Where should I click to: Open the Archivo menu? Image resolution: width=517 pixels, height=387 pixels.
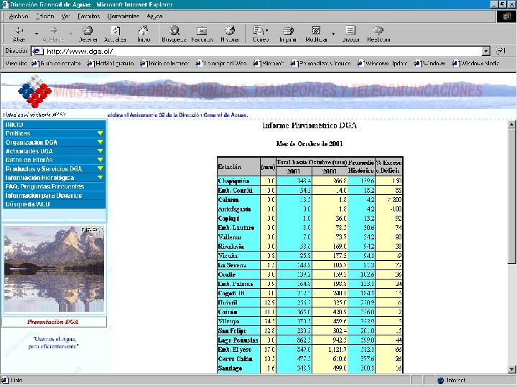19,16
